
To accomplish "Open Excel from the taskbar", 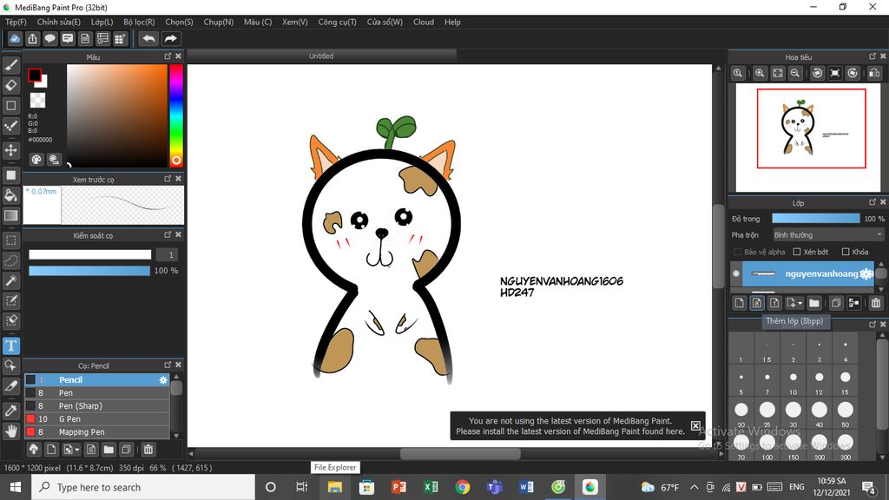I will pos(431,487).
